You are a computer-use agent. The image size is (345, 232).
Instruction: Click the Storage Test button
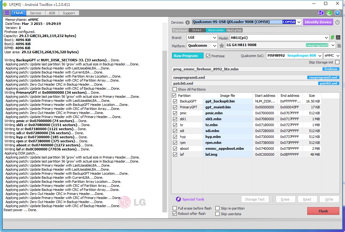click(255, 199)
